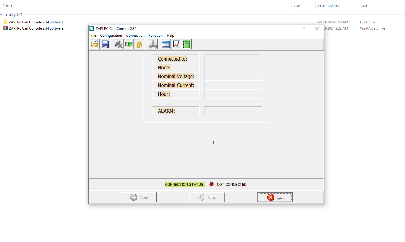This screenshot has width=405, height=242.
Task: Click the 'NOT CONNECTED' status text
Action: coord(232,184)
